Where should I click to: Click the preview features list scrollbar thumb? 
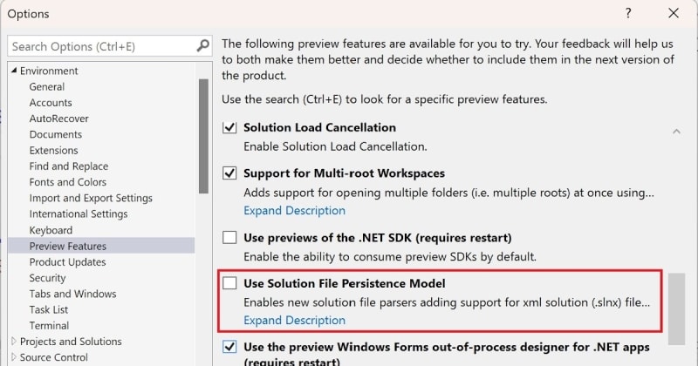677,309
